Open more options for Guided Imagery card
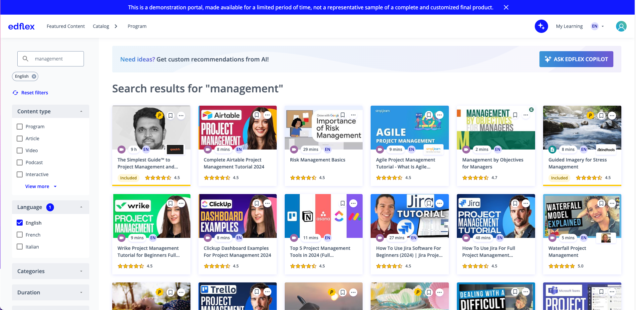 612,116
